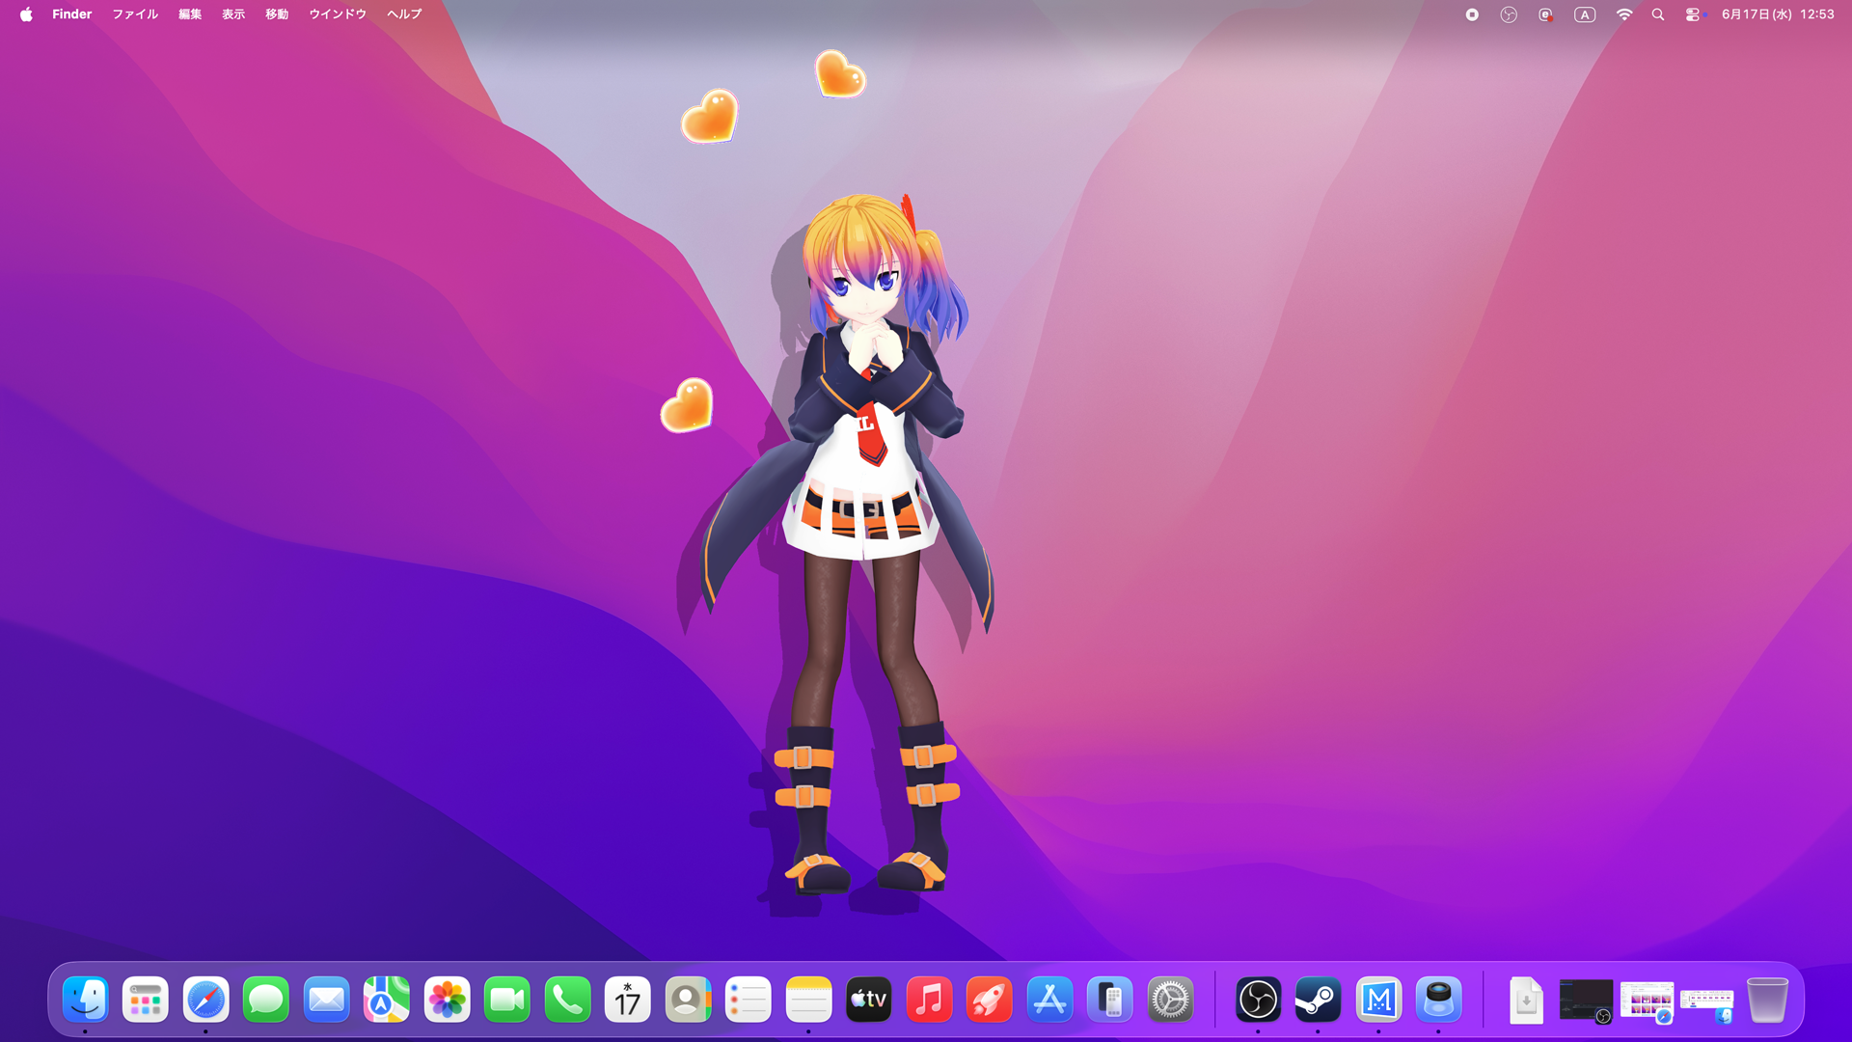
Task: Open the 移動 menu
Action: [x=277, y=14]
